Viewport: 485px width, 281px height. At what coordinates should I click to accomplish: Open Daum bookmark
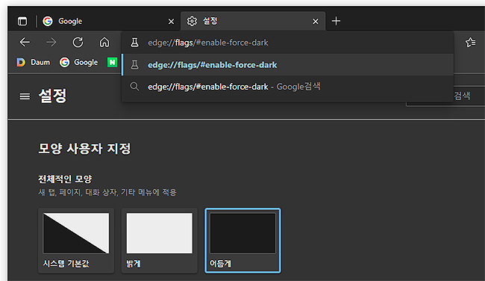click(34, 62)
